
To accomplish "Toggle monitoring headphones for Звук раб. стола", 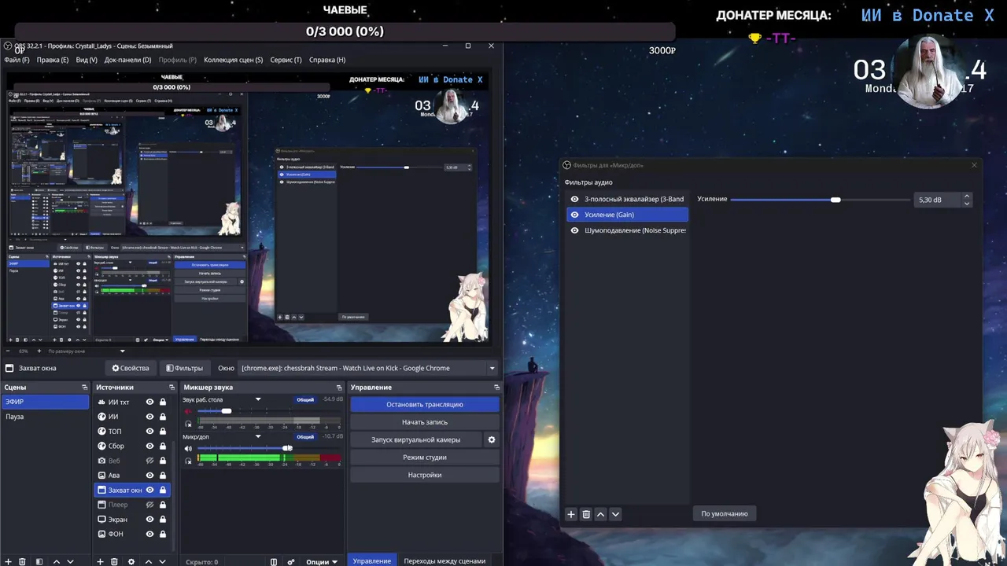I will 188,424.
